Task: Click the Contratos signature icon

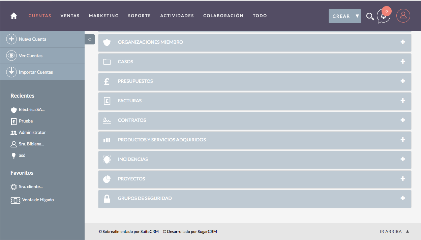Action: point(107,121)
